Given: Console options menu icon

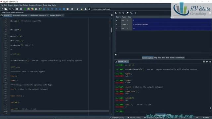Looking at the screenshot, I should click(x=210, y=61).
